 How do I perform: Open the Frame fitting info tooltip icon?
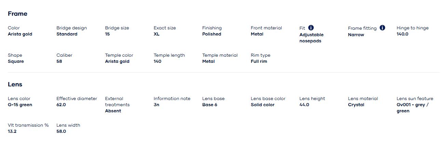[x=382, y=28]
